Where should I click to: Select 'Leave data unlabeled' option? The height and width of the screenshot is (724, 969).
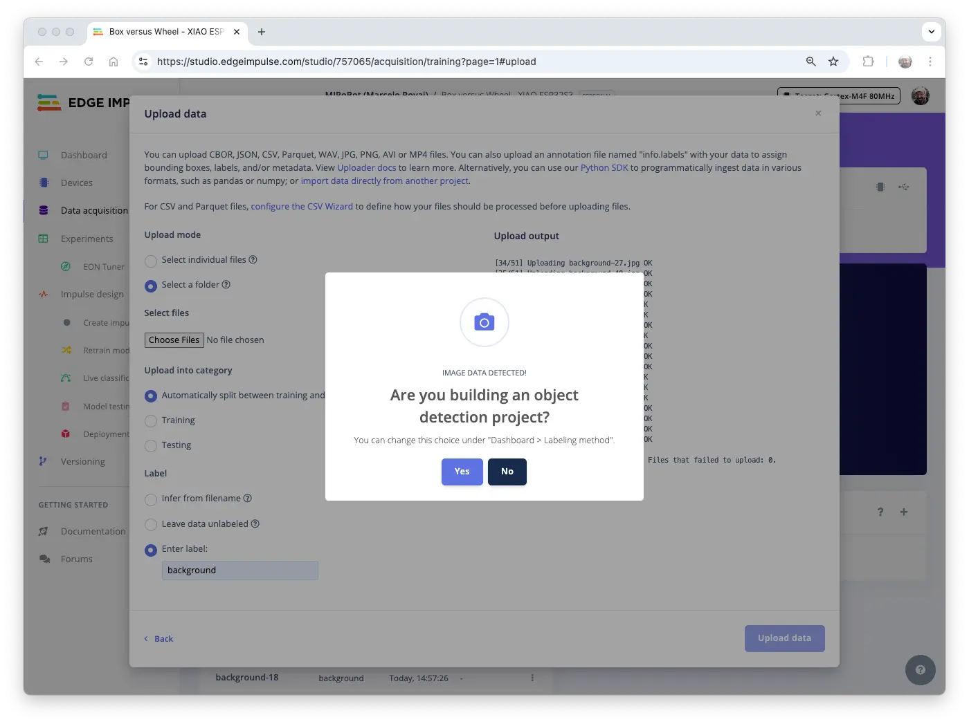[151, 525]
